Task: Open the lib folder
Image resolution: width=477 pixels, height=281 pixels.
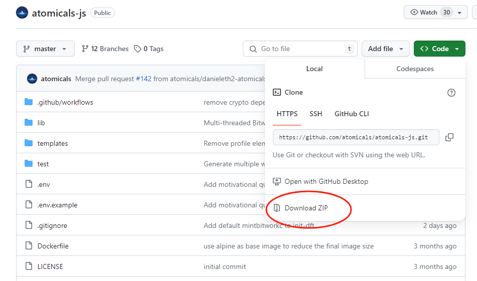Action: [x=41, y=123]
